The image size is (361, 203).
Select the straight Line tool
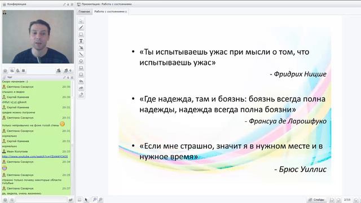[81, 54]
